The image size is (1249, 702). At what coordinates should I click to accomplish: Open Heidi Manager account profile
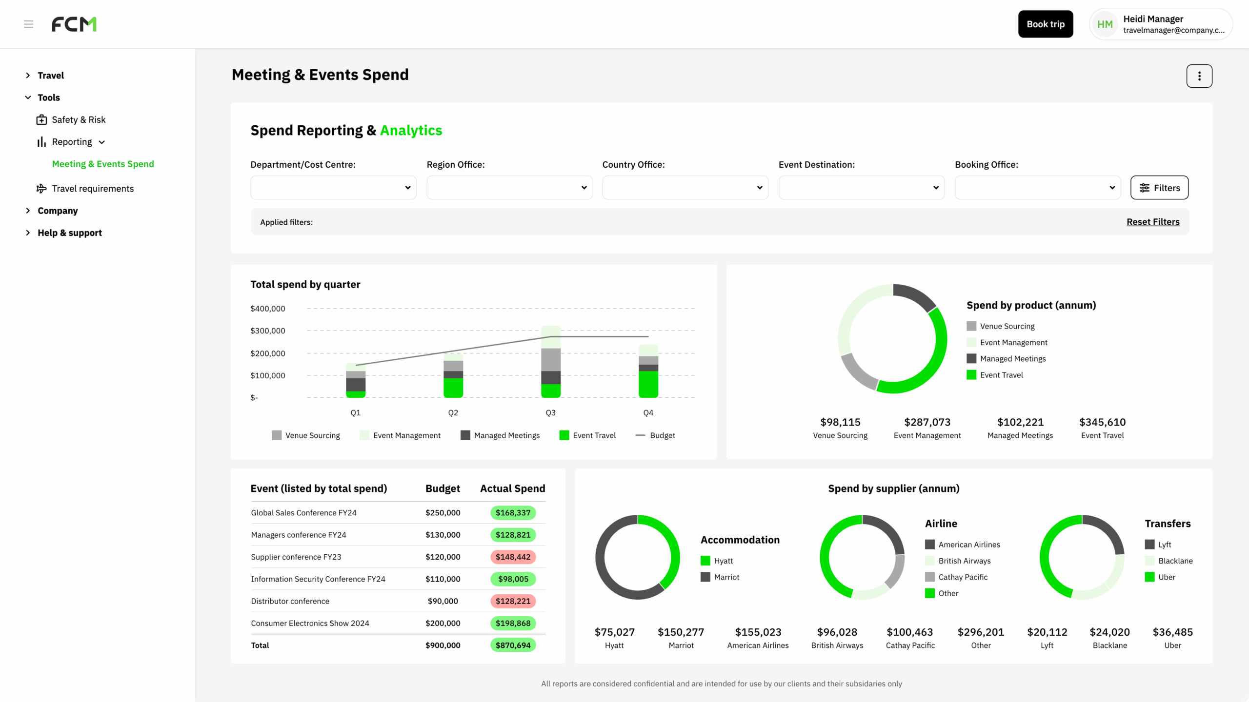(1161, 24)
